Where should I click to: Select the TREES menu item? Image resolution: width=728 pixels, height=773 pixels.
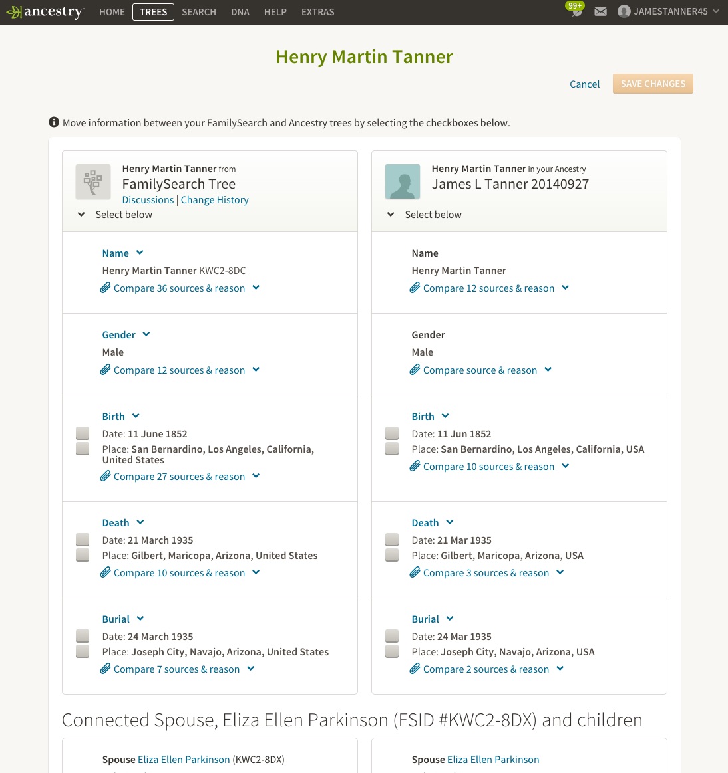pos(153,12)
